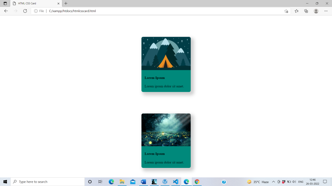This screenshot has height=186, width=332.
Task: Restore down the browser window
Action: click(x=317, y=3)
